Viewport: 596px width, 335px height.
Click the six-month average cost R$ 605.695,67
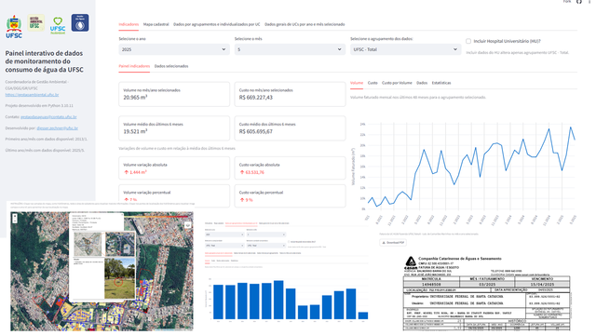pos(256,131)
